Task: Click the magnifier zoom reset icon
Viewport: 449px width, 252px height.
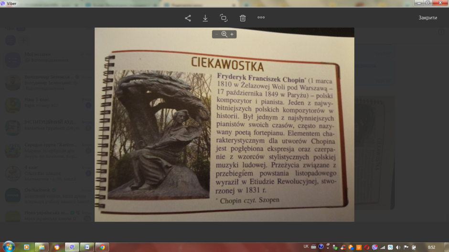Action: coord(224,34)
